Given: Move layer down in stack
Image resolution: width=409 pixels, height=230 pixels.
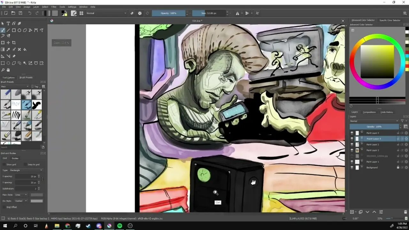Looking at the screenshot, I should [367, 212].
